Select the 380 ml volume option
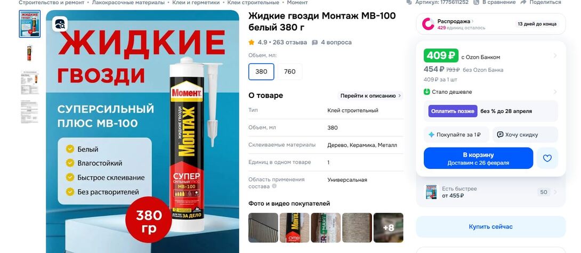Screen dimensions: 581x253 tap(261, 71)
